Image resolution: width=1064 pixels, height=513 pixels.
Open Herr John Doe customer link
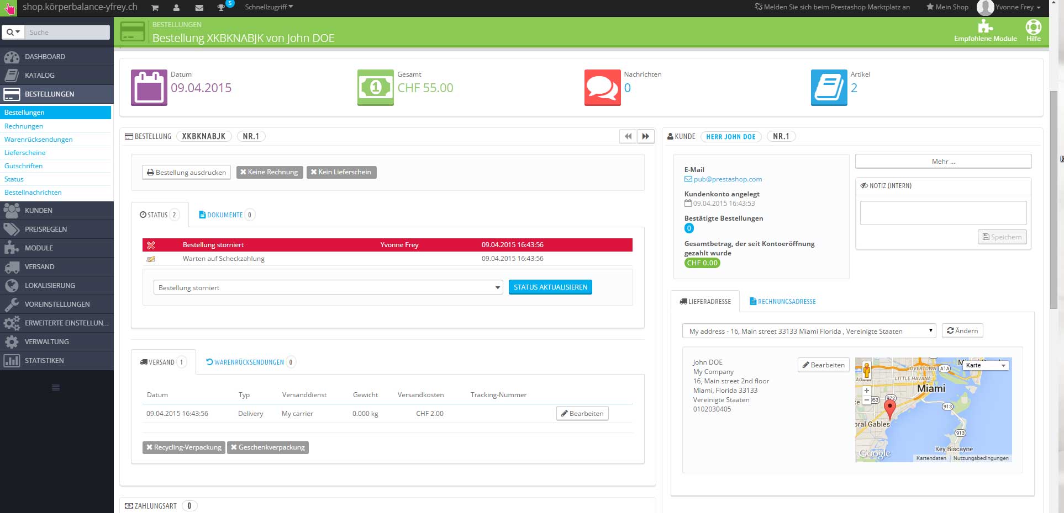(731, 137)
